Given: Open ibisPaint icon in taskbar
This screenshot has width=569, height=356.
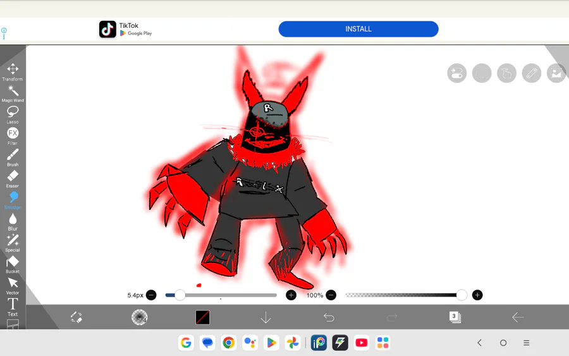Looking at the screenshot, I should coord(319,343).
